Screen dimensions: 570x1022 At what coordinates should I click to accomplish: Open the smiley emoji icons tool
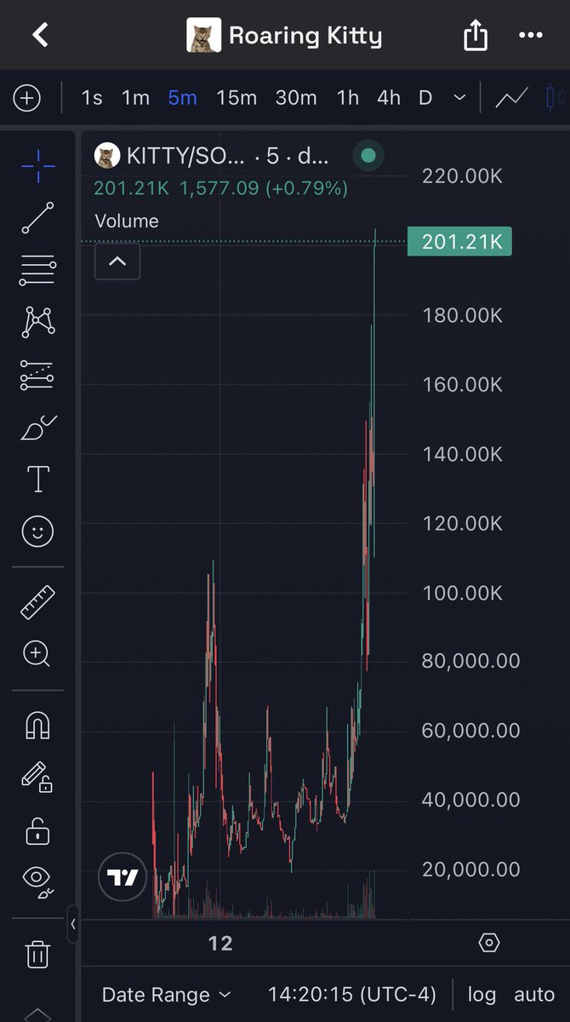pyautogui.click(x=37, y=531)
